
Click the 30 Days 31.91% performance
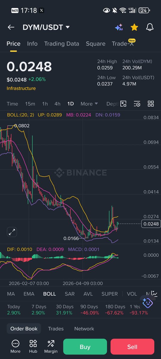(x=64, y=310)
